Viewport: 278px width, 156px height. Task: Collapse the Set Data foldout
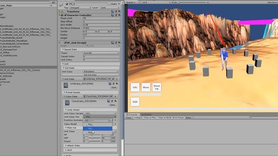pos(64,68)
